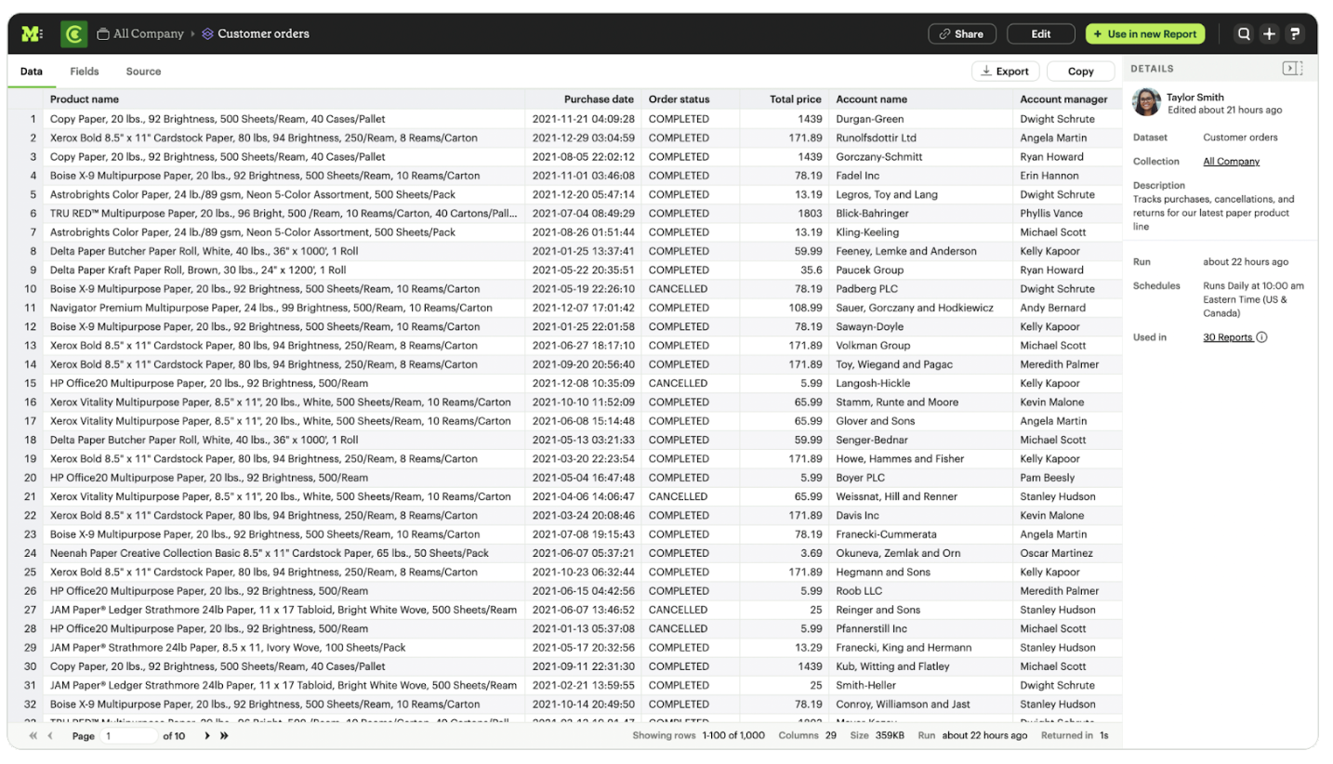The image size is (1333, 764).
Task: Go to the first page arrow
Action: click(33, 736)
